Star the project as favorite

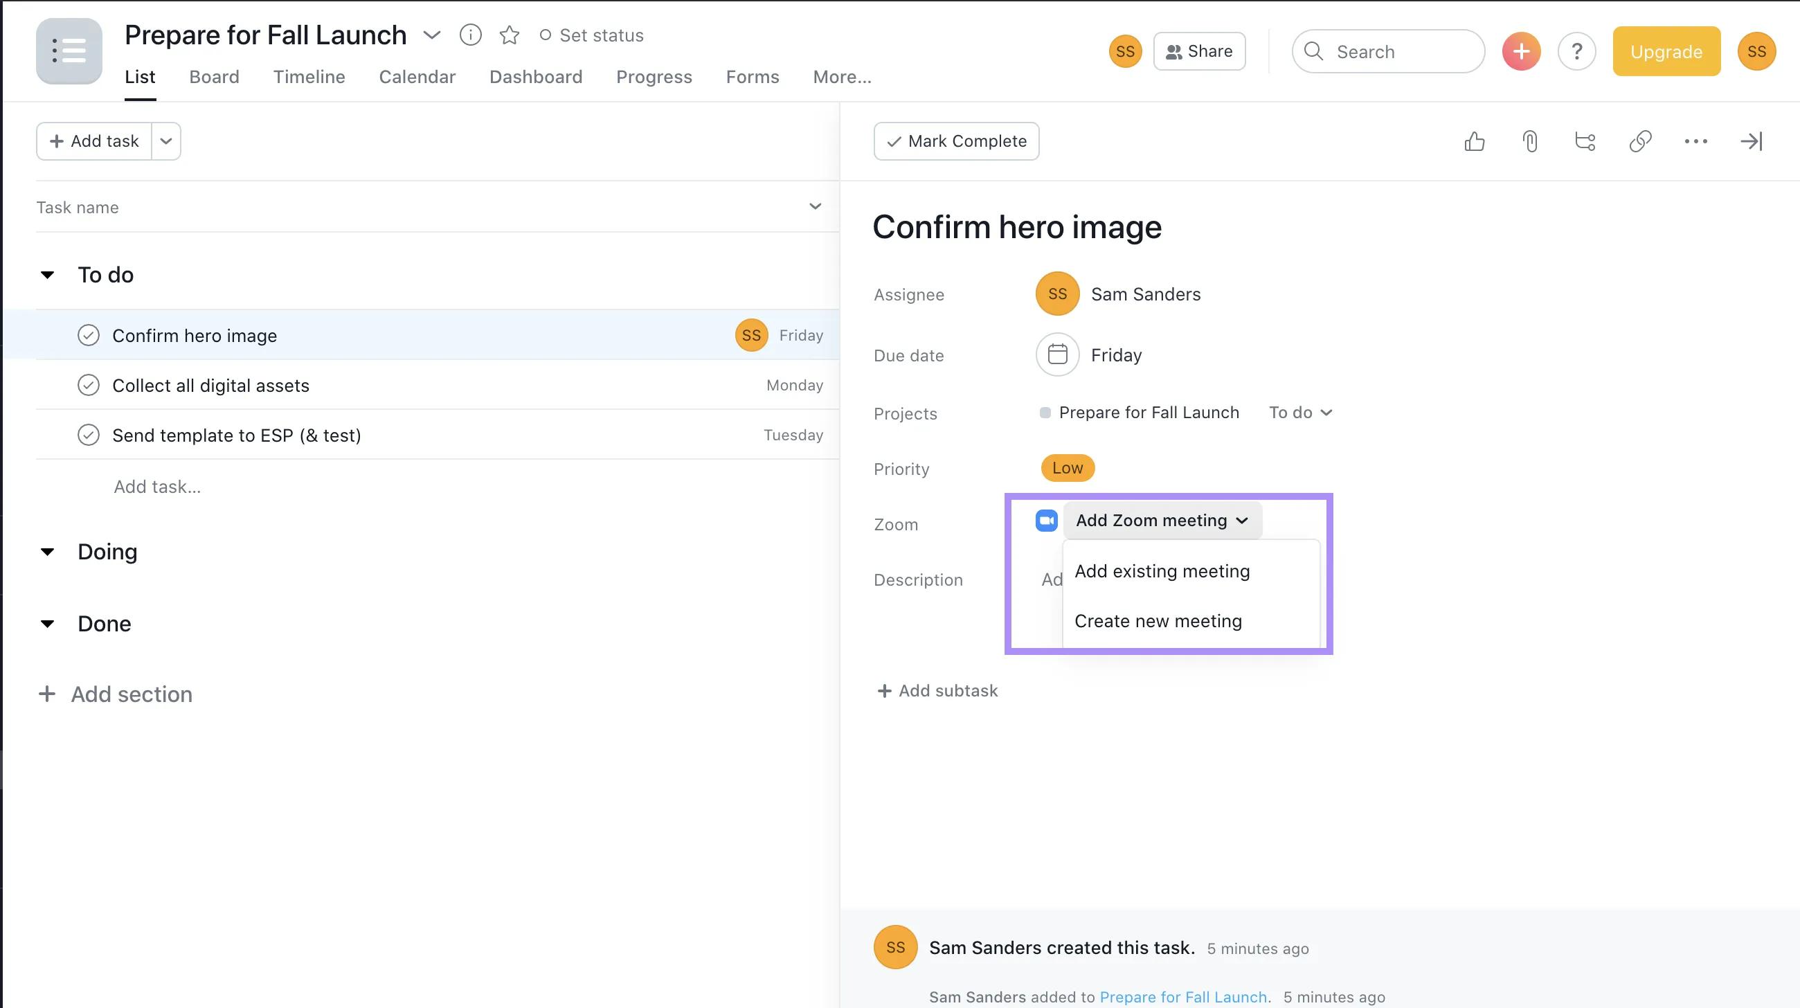point(510,35)
